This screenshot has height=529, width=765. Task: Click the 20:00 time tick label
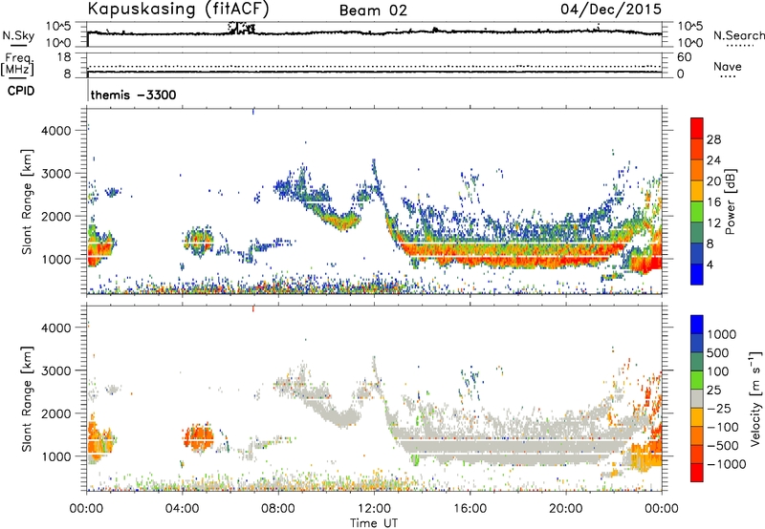(x=565, y=509)
